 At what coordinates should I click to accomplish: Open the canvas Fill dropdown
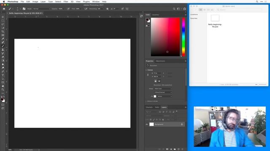coord(165,96)
